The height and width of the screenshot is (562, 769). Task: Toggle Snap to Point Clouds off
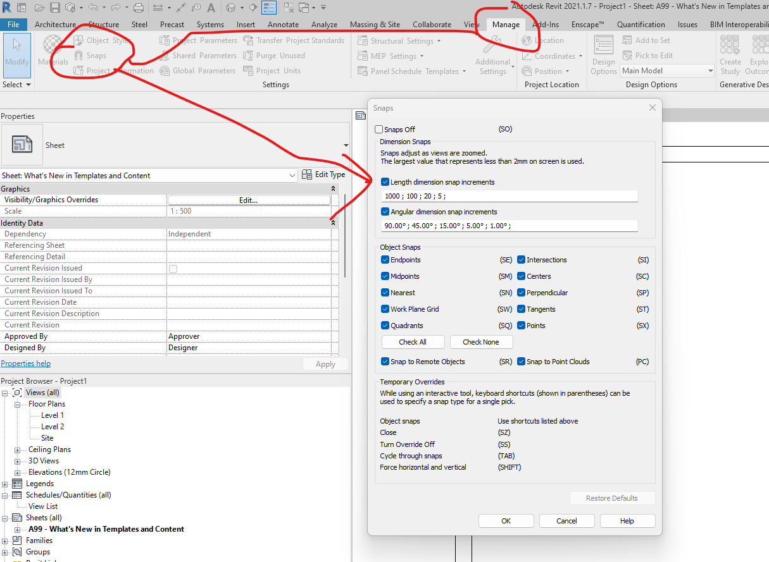click(520, 362)
